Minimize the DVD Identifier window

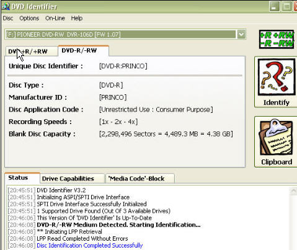pos(275,7)
